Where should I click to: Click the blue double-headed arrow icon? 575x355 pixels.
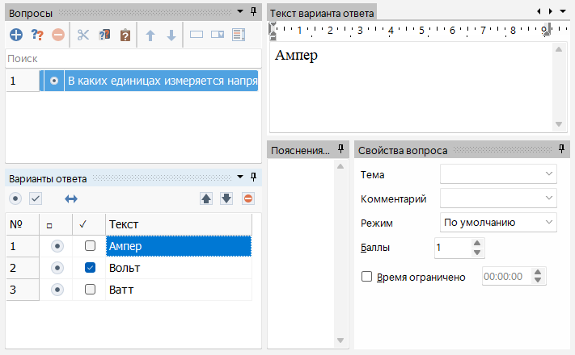tap(71, 198)
